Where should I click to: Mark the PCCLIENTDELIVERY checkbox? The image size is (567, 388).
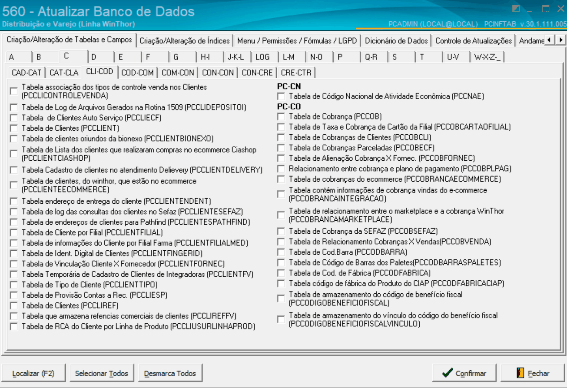click(x=14, y=170)
